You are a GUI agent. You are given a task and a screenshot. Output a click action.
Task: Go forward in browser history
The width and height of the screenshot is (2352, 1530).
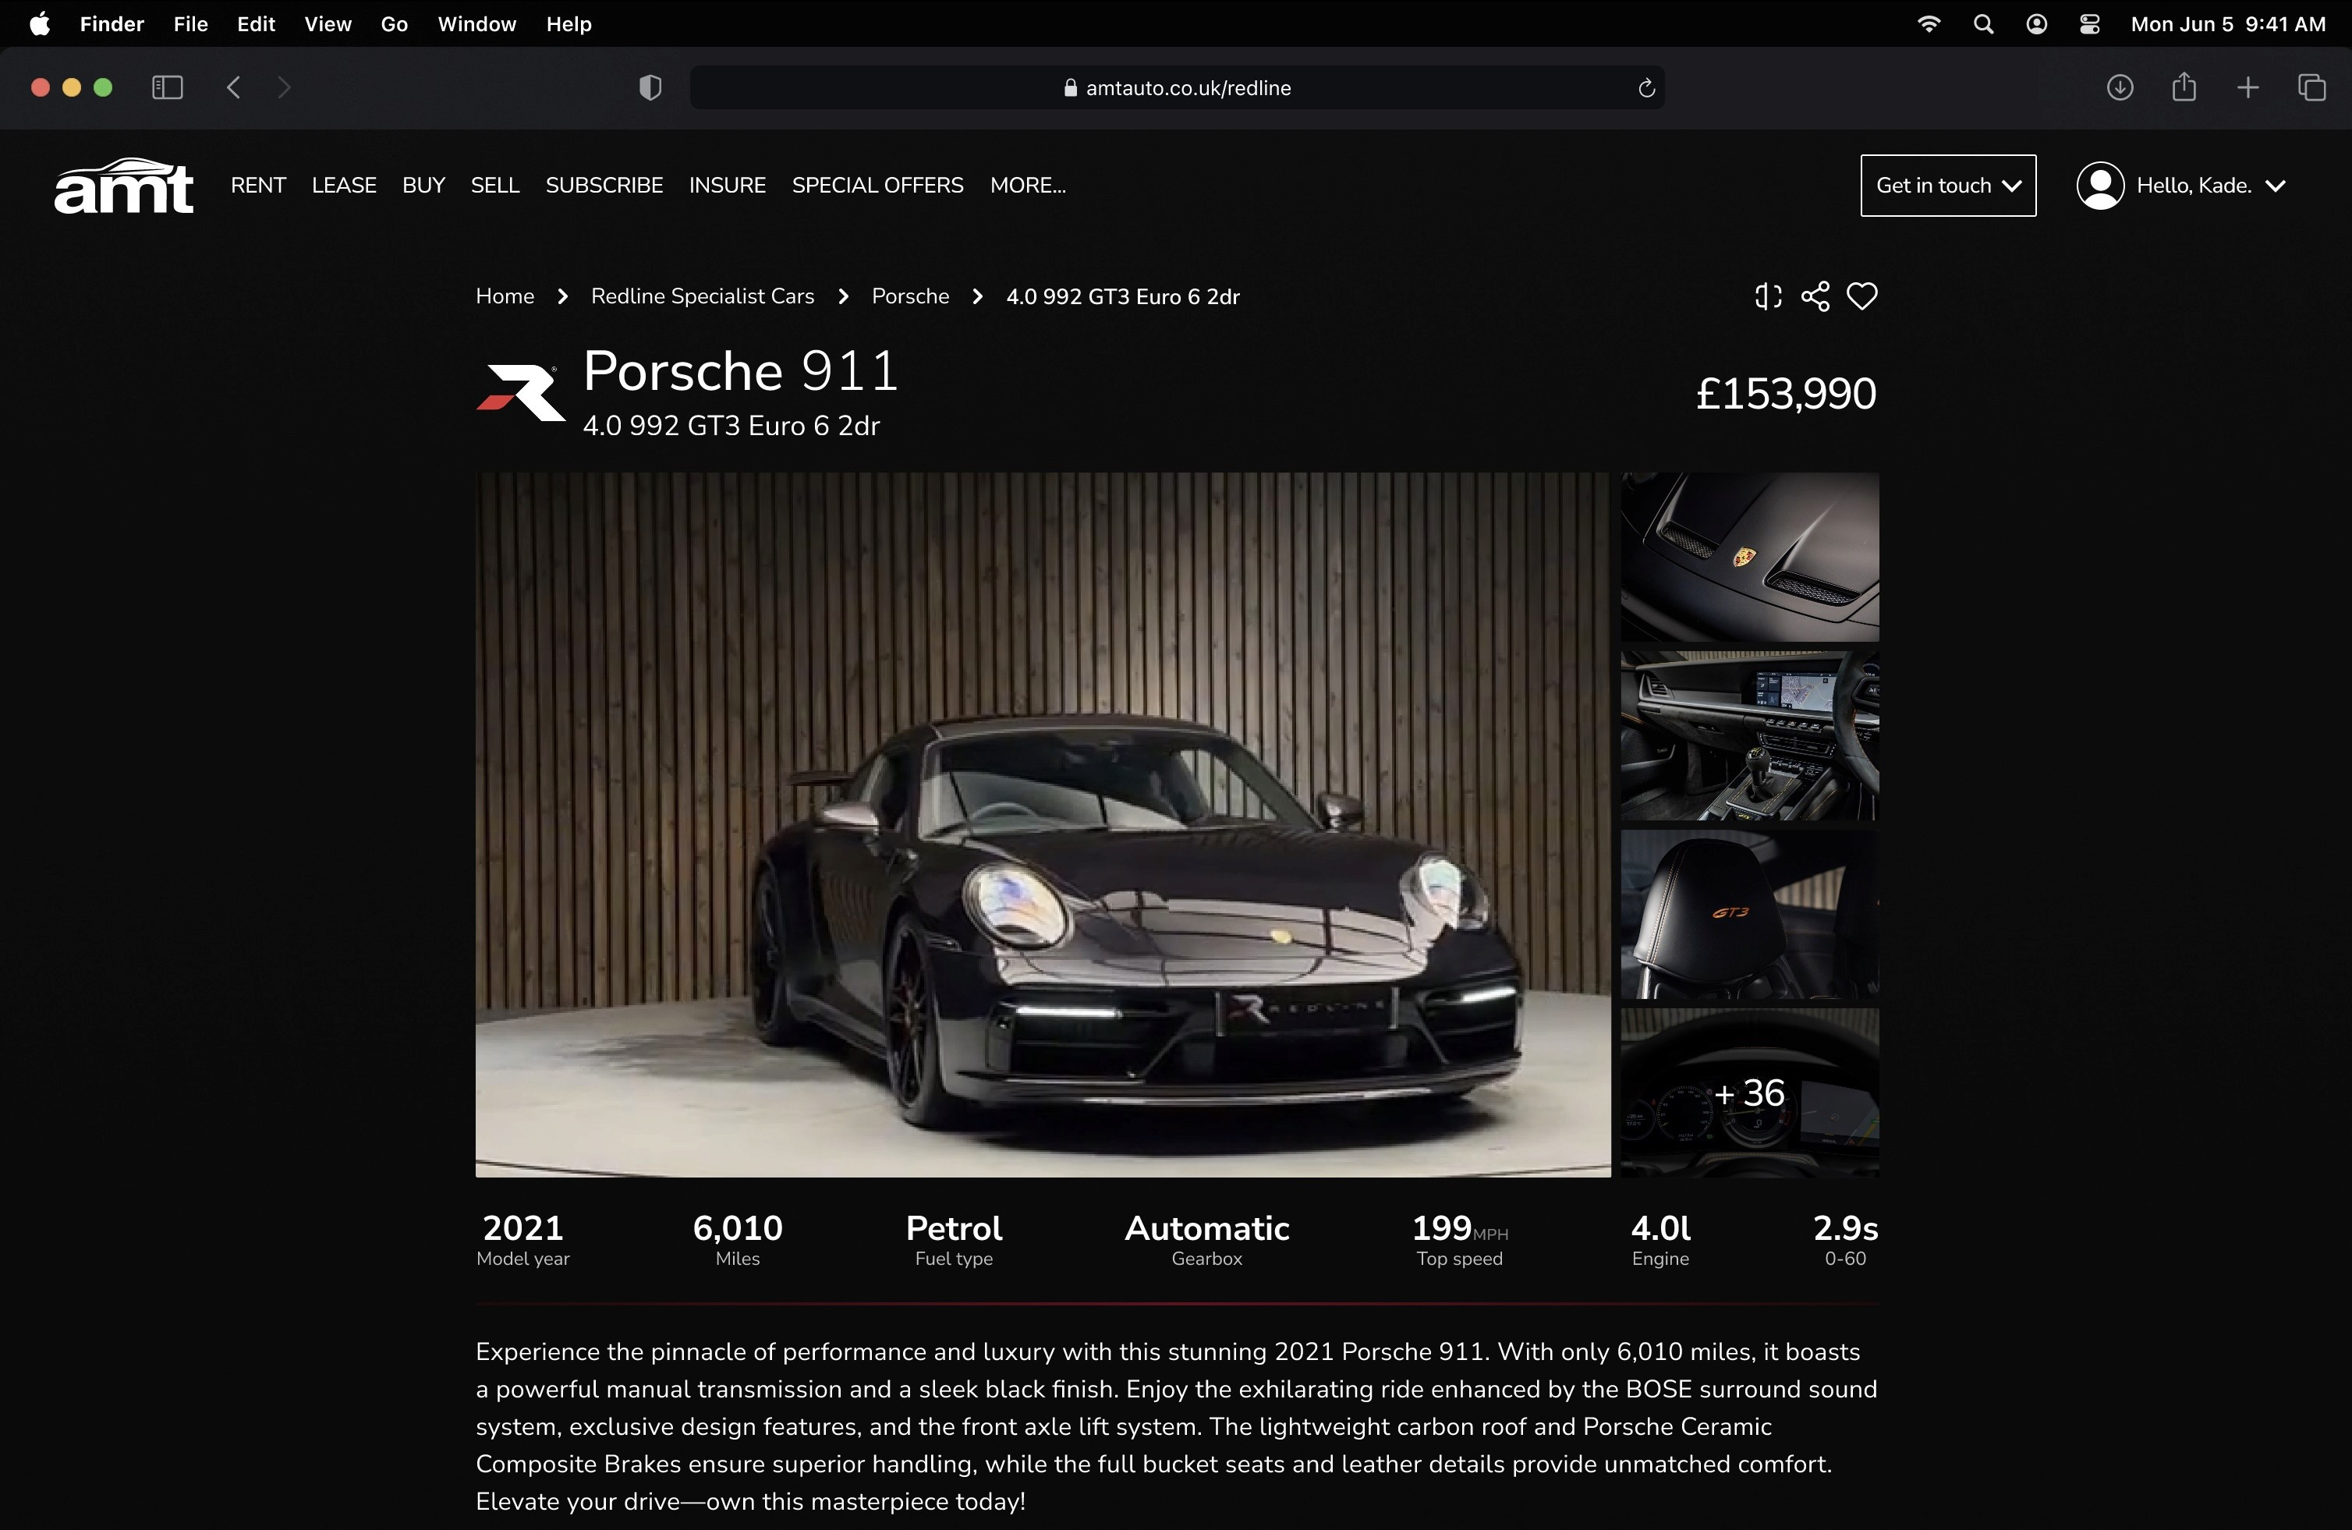(x=285, y=88)
